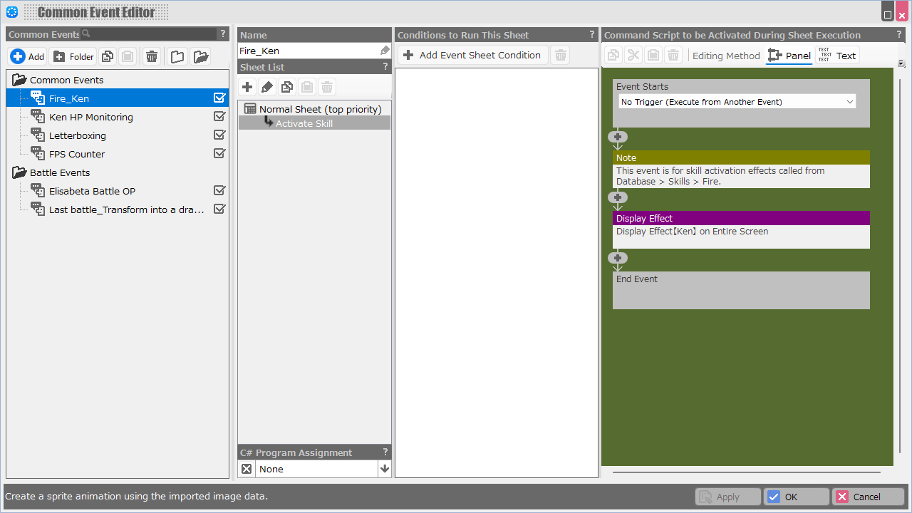The image size is (912, 513).
Task: Open the C# Program Assignment dropdown arrow
Action: pos(385,469)
